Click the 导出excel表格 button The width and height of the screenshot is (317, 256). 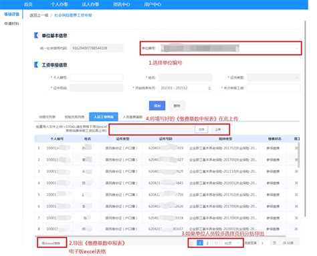pos(51,243)
